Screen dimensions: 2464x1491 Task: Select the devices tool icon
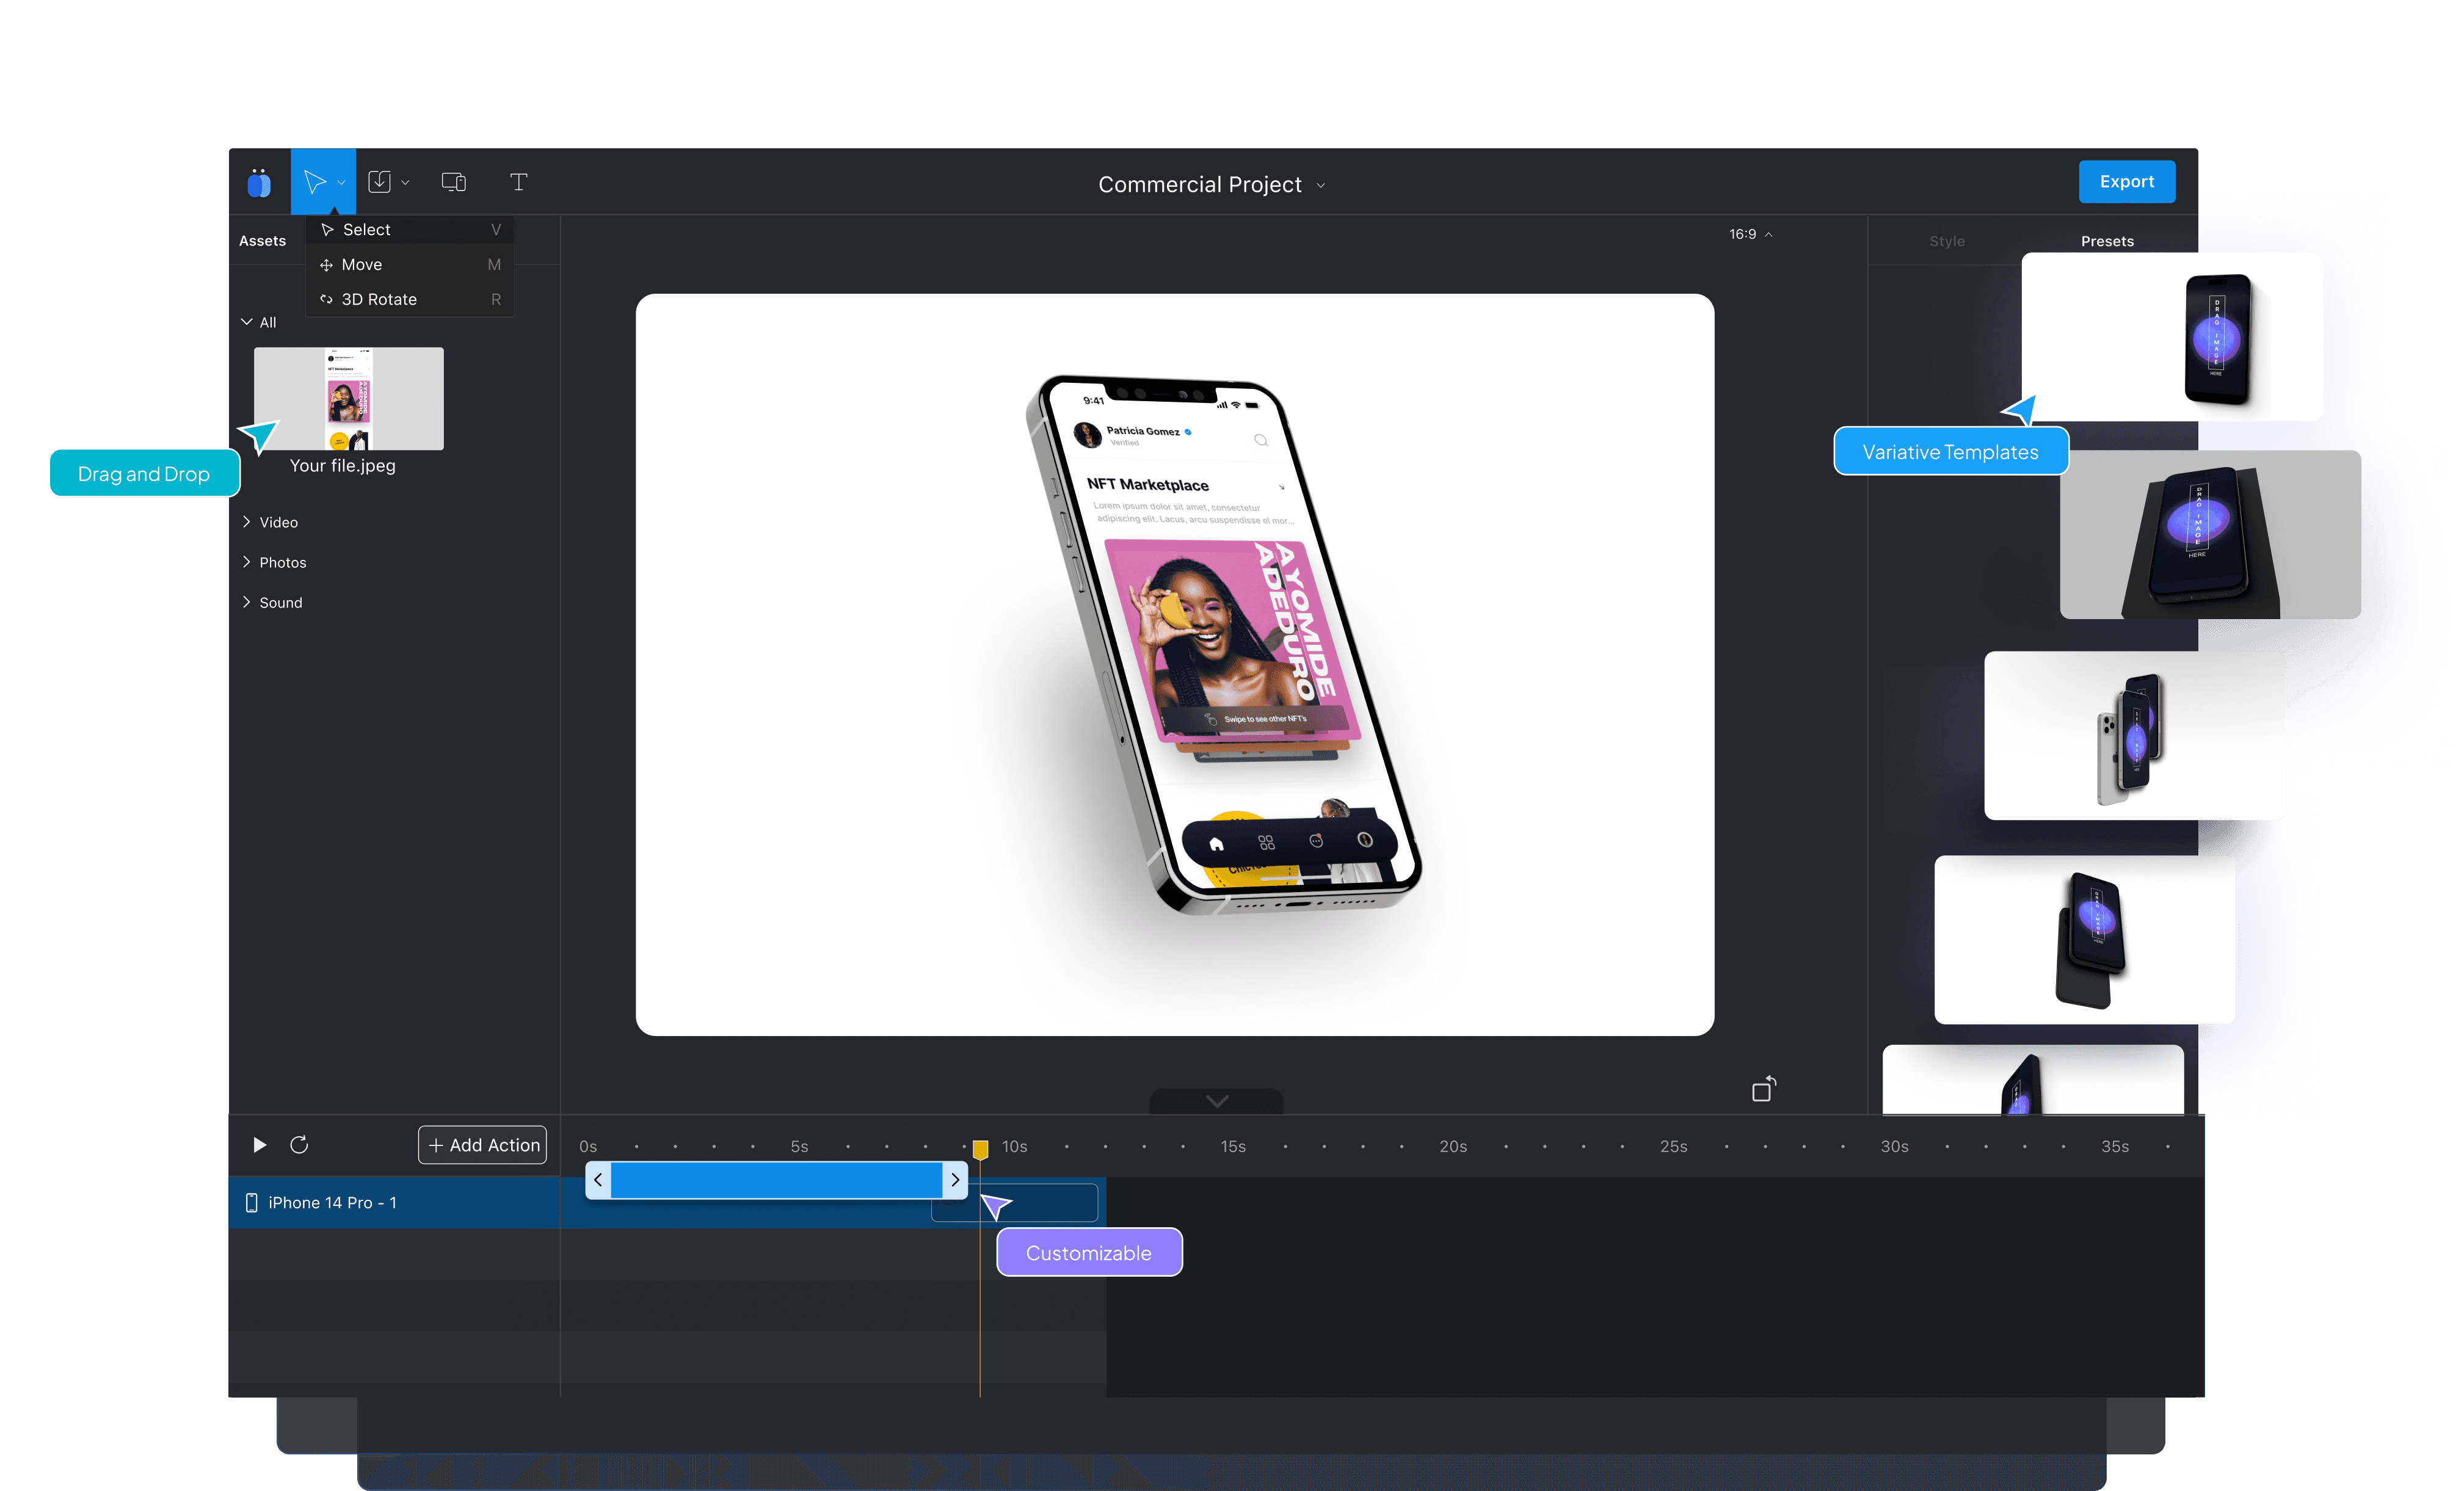453,182
